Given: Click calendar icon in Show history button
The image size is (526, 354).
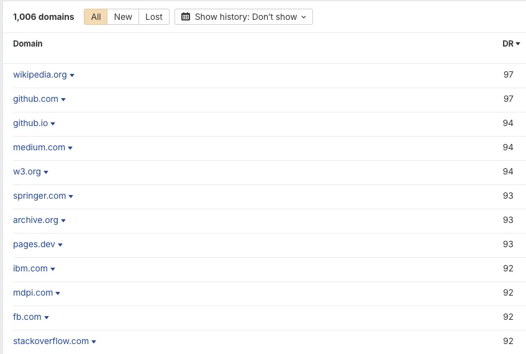Looking at the screenshot, I should coord(186,16).
